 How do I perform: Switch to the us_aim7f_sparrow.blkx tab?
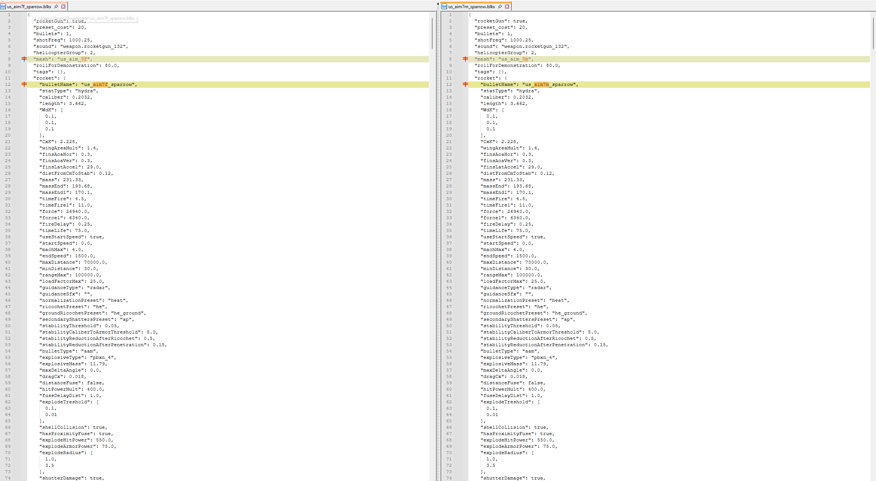[x=29, y=6]
